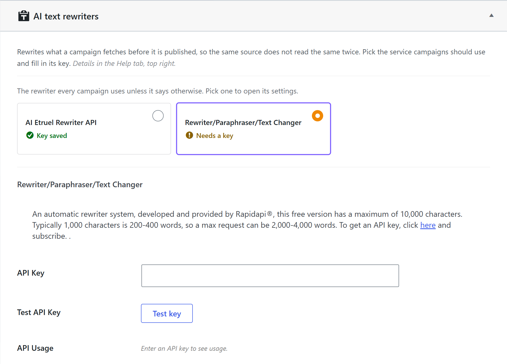Focus the API Key input field
507x364 pixels.
(270, 276)
